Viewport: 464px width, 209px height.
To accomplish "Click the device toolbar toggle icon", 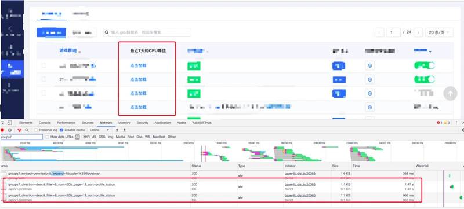I will tap(9, 123).
